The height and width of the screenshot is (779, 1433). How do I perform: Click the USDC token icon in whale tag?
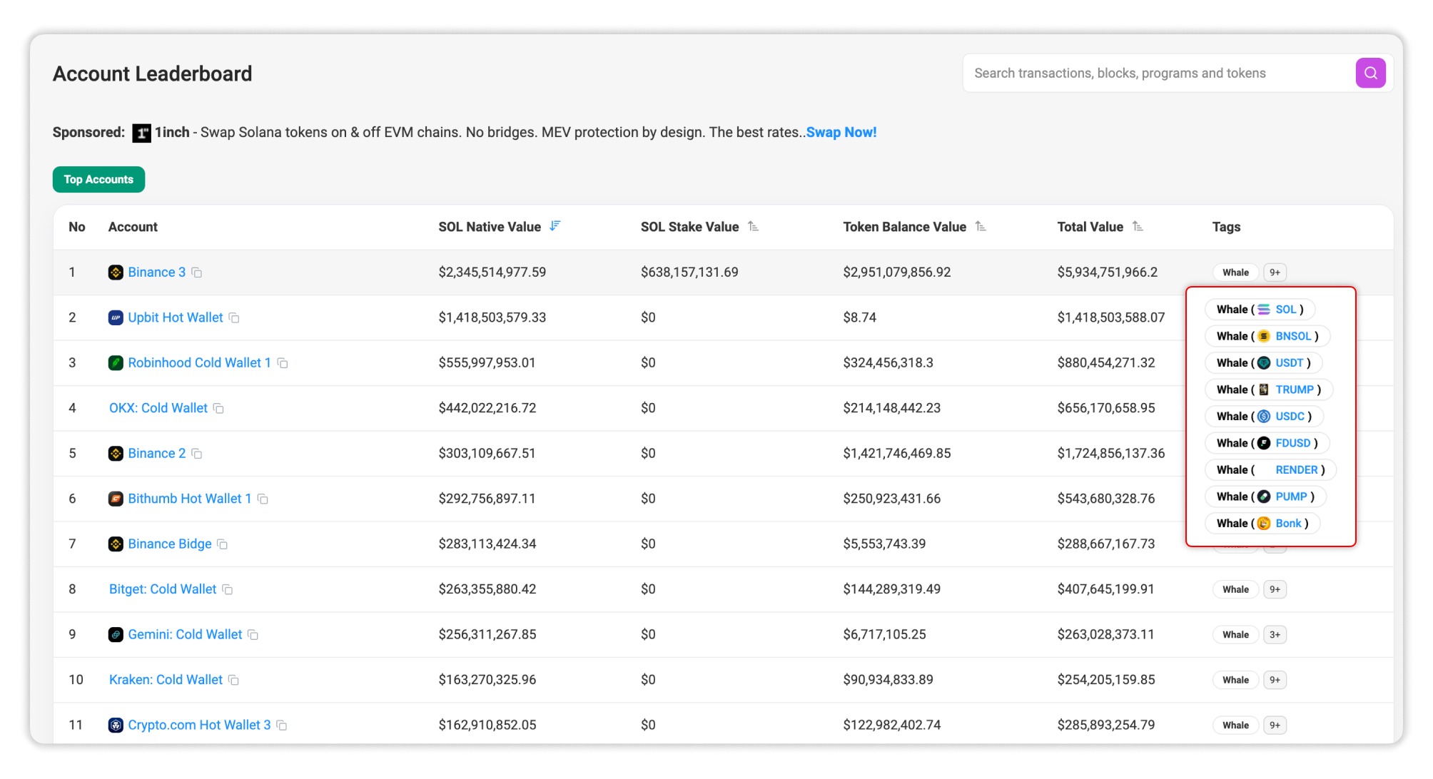pyautogui.click(x=1262, y=416)
